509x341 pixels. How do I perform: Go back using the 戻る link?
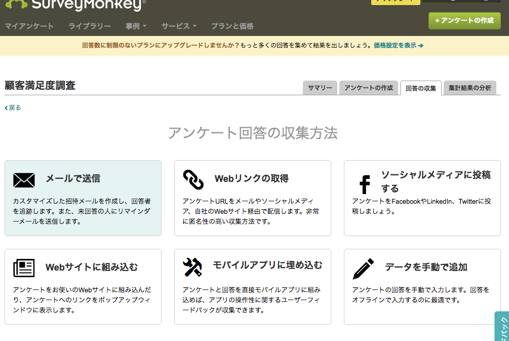click(x=13, y=108)
